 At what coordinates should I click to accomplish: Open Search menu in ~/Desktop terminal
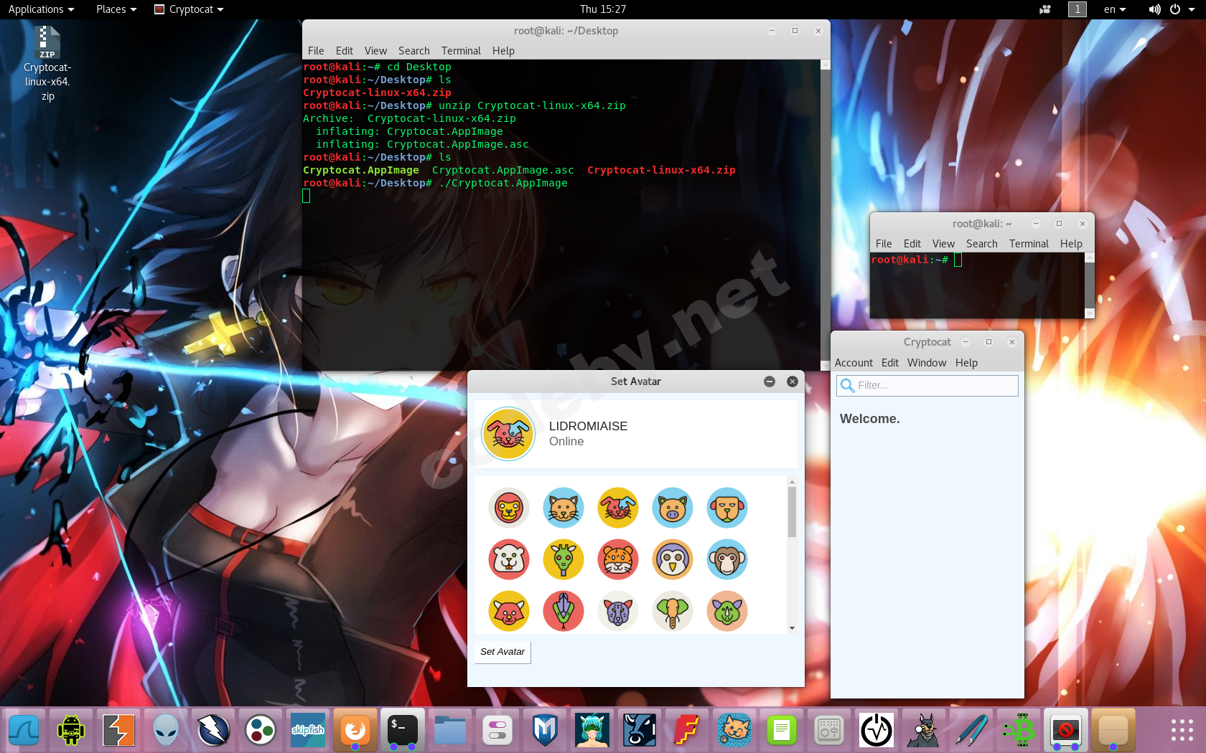point(414,51)
